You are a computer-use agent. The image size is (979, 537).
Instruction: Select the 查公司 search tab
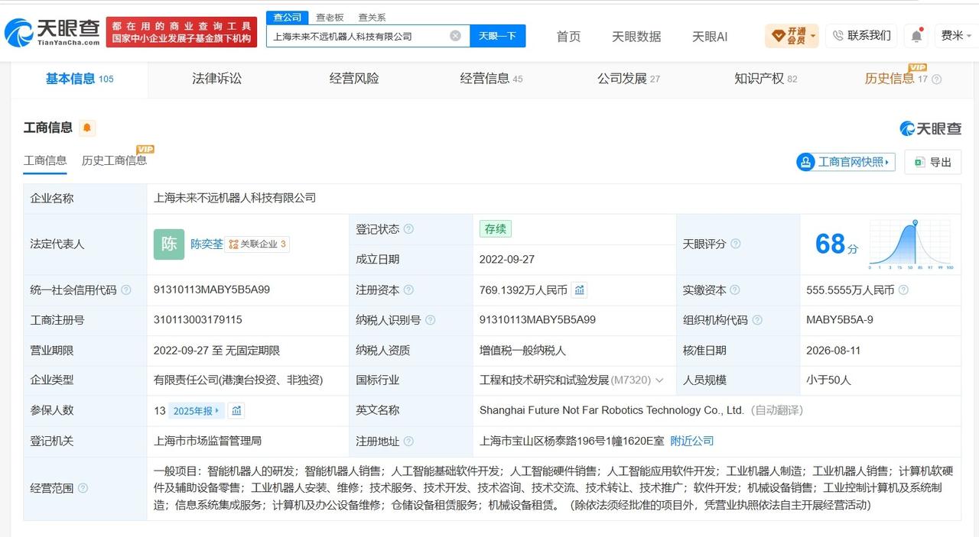coord(288,17)
